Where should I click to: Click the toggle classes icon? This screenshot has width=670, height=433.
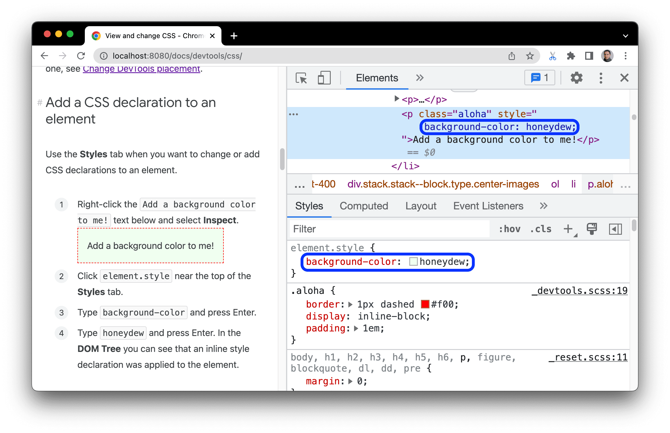tap(544, 229)
